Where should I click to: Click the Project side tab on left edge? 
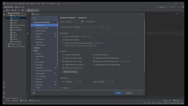[4, 12]
